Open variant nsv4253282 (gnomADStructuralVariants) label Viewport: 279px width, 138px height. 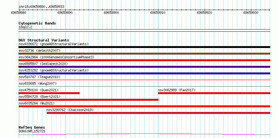pyautogui.click(x=54, y=70)
